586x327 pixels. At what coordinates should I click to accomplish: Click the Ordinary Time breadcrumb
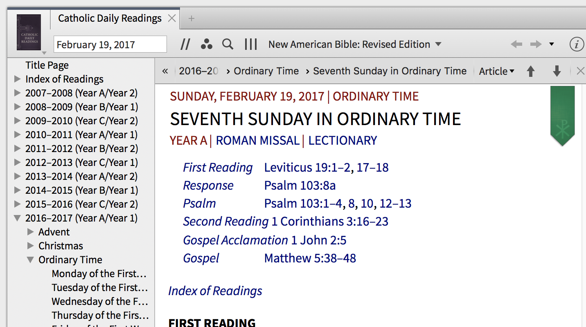pyautogui.click(x=266, y=71)
